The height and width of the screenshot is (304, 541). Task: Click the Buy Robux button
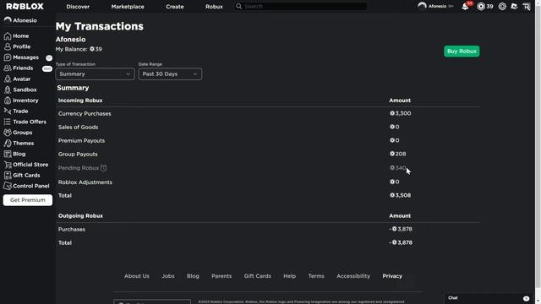coord(462,51)
